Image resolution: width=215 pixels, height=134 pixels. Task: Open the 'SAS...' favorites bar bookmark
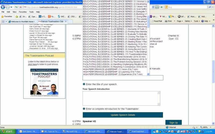point(62,17)
